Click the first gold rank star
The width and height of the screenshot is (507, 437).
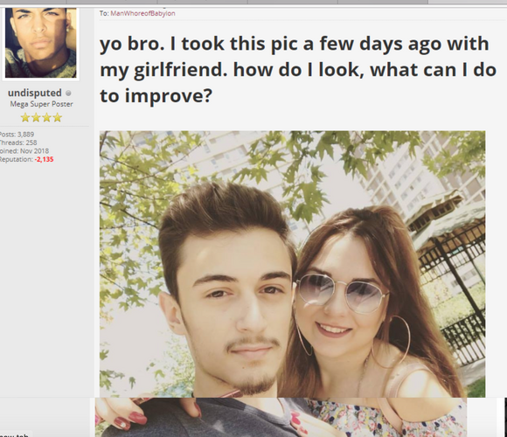(25, 117)
